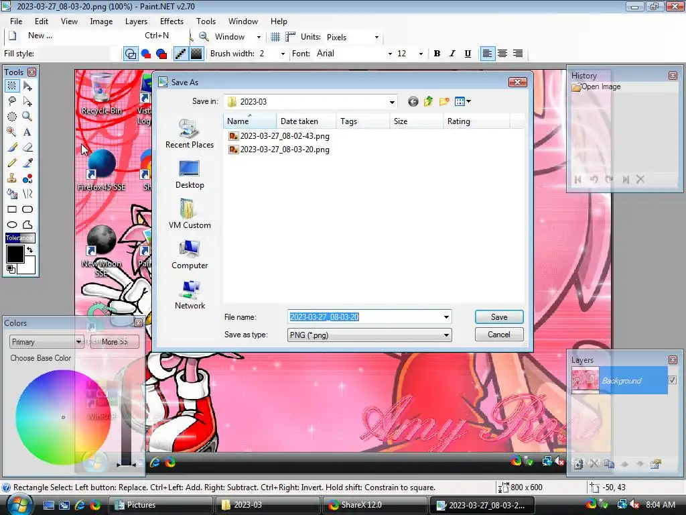
Task: Click the primary black color swatch
Action: click(x=15, y=254)
